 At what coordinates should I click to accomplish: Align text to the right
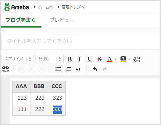42,69
